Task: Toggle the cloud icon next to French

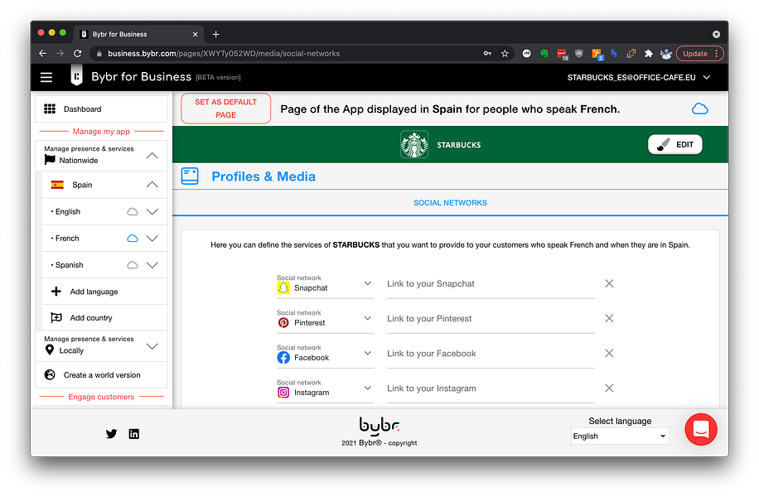Action: pos(132,239)
